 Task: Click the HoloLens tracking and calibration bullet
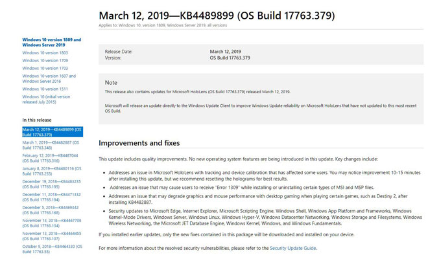265,175
